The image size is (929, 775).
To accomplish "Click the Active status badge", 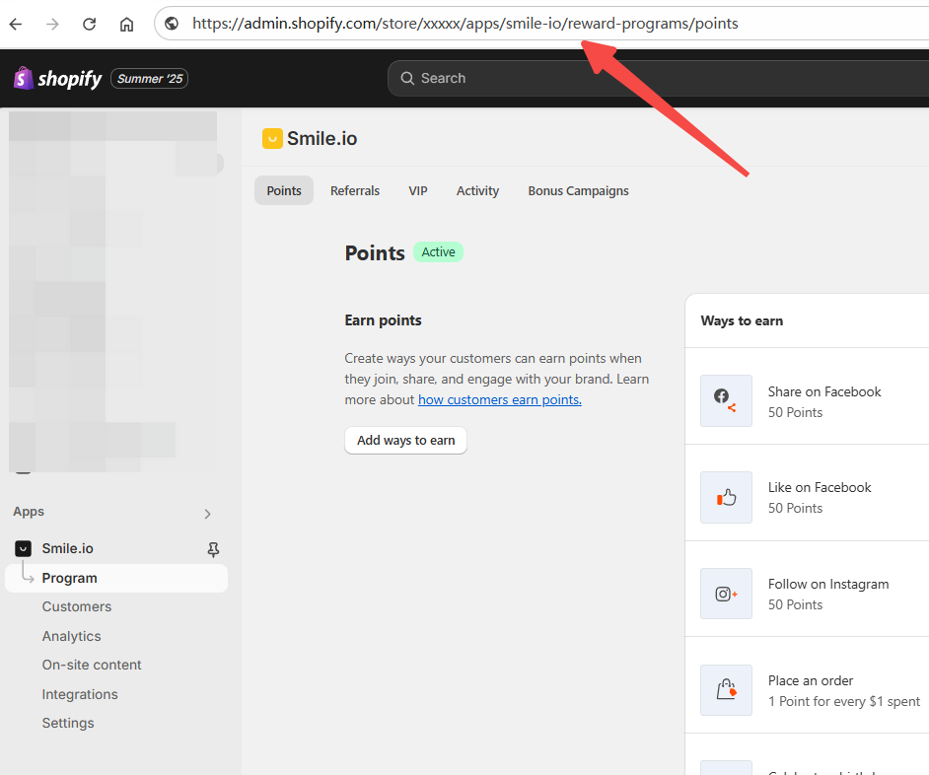I will (439, 251).
